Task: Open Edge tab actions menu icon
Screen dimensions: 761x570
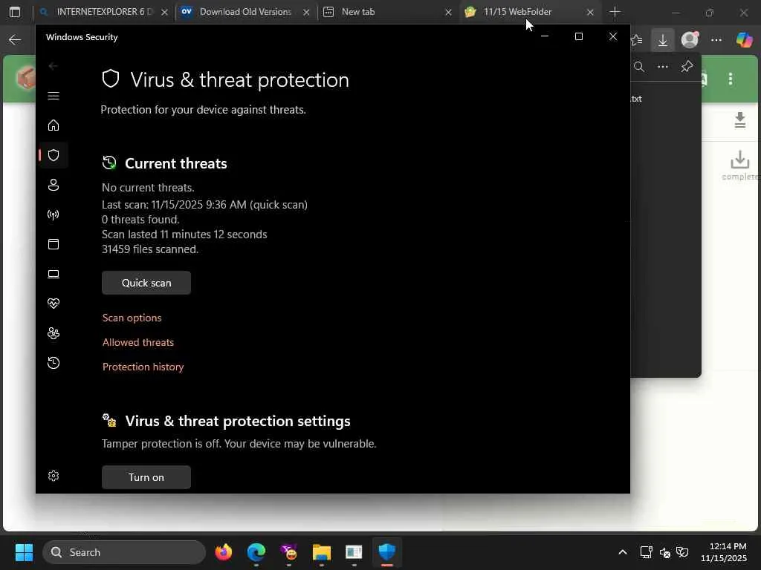Action: [x=15, y=12]
